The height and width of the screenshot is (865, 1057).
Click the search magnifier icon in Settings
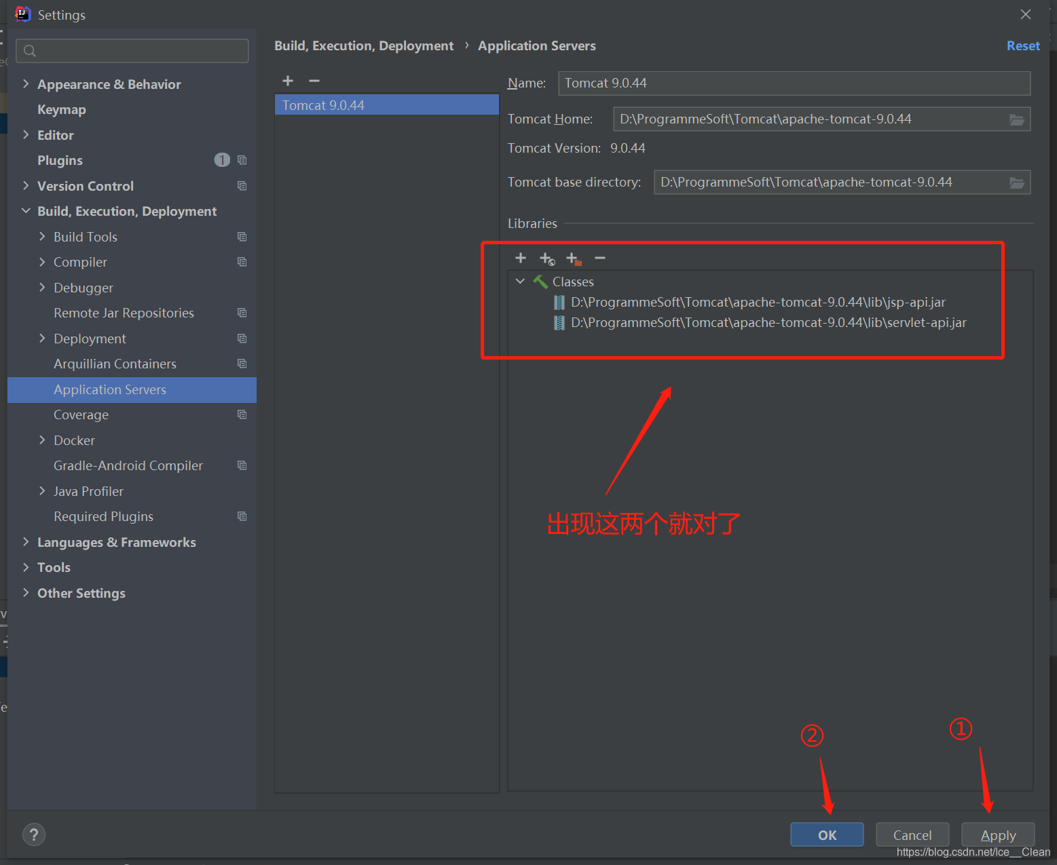click(x=30, y=51)
